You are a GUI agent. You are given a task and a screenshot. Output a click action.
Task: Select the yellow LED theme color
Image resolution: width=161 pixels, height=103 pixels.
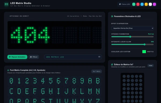(x=146, y=4)
